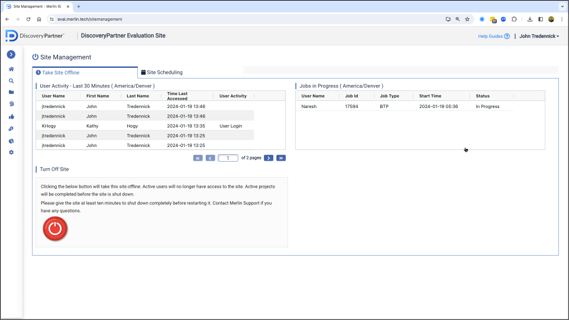This screenshot has width=569, height=320.
Task: Switch to the Site Scheduling tab
Action: coord(161,73)
